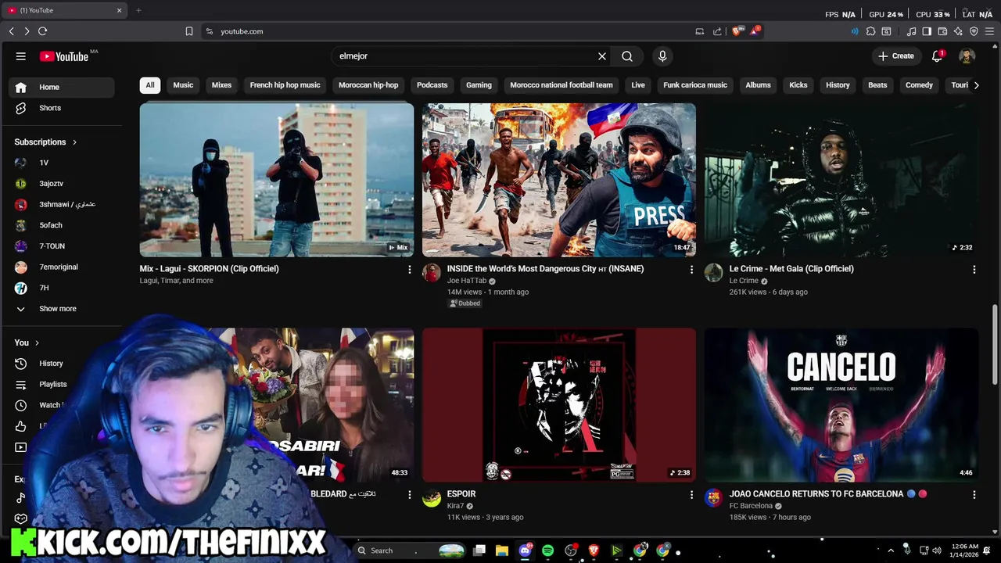Mute tab via audio playing indicator

855,31
